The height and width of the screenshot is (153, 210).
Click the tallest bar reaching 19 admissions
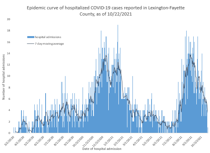118,79
